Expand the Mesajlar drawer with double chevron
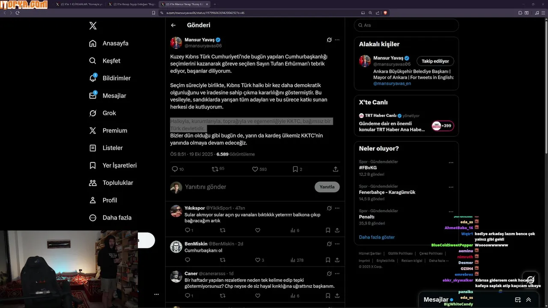 click(528, 300)
